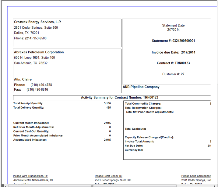Image resolution: width=218 pixels, height=187 pixels.
Task: Click the Crosstex Energy Services, L.P. heading
Action: click(x=38, y=22)
